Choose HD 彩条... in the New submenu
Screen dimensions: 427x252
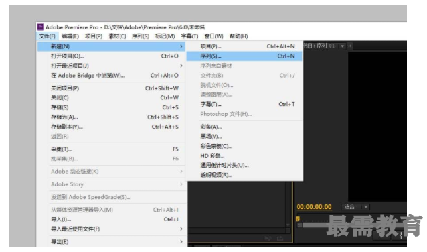[x=244, y=156]
